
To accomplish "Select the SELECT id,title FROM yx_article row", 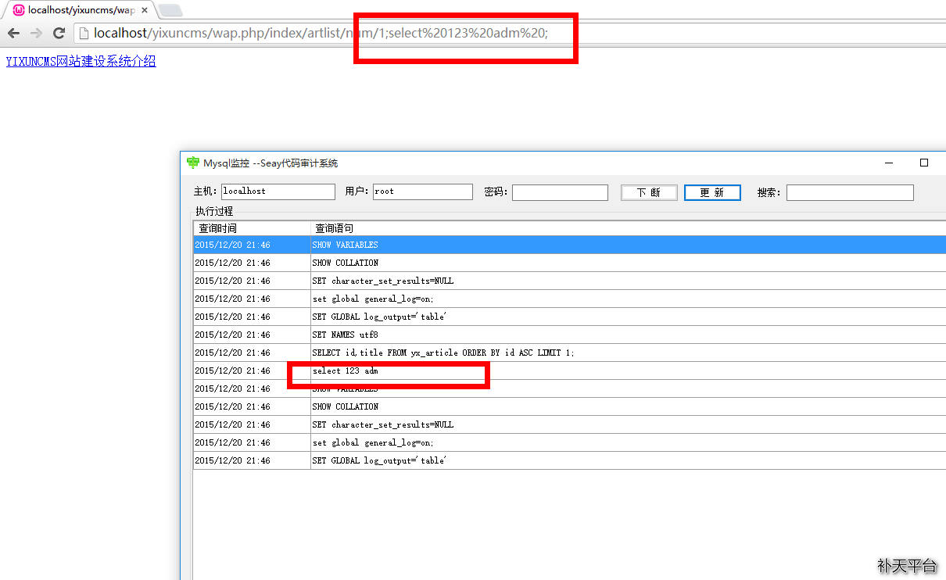I will (570, 353).
